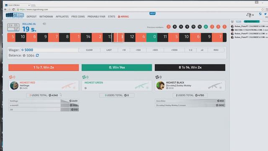Open the PROVABLY FAIR page
Image resolution: width=268 pixels, height=151 pixels.
pyautogui.click(x=96, y=17)
